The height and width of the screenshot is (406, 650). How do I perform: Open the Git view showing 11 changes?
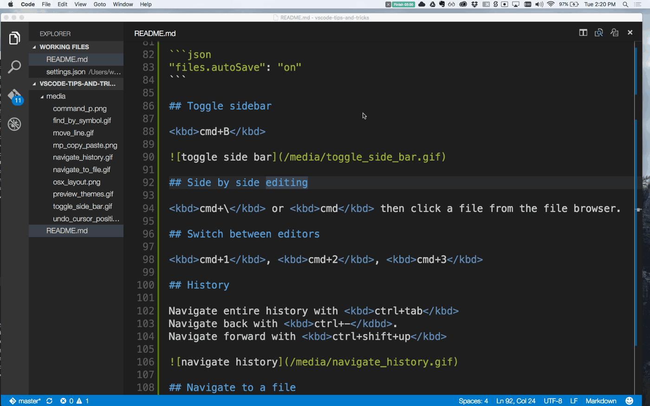pyautogui.click(x=14, y=96)
